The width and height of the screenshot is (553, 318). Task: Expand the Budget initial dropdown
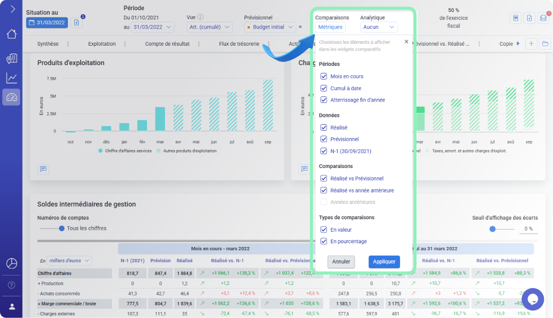[x=270, y=27]
